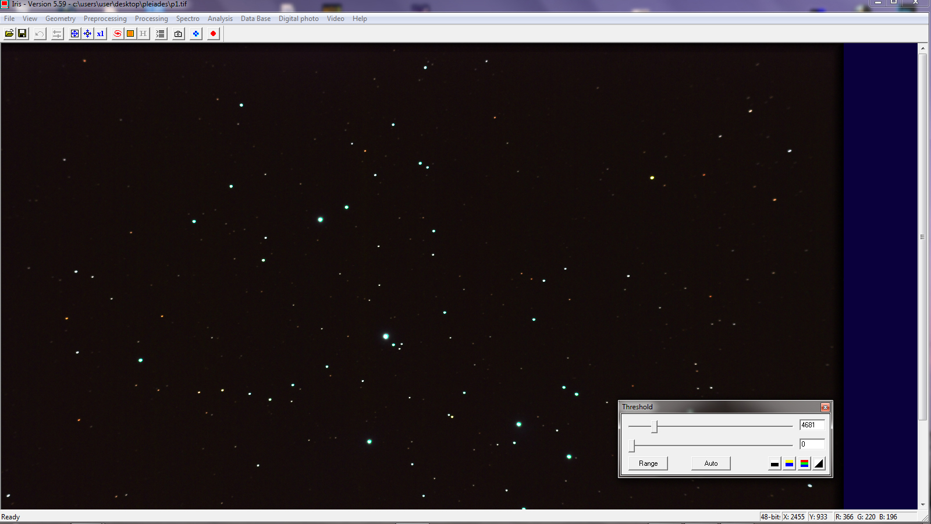Click the low threshold field showing 0
931x524 pixels.
coord(812,444)
